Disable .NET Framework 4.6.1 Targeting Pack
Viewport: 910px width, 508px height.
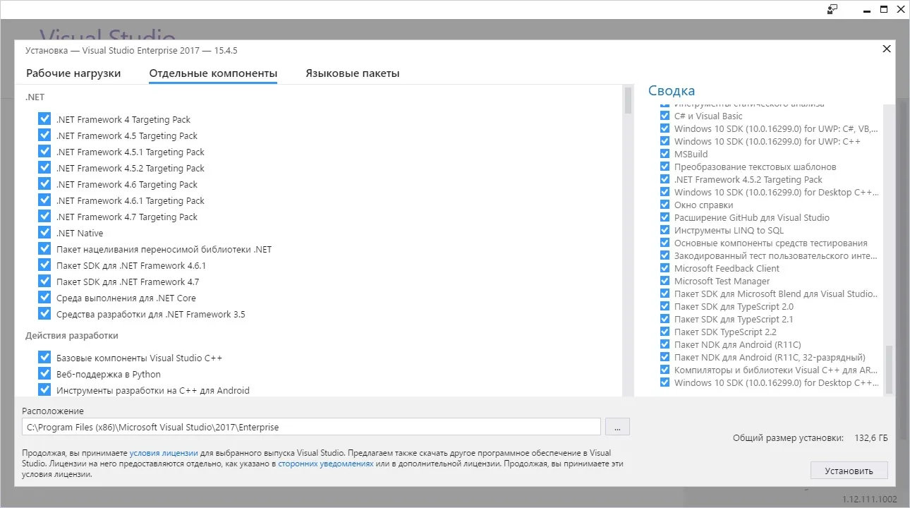(45, 200)
